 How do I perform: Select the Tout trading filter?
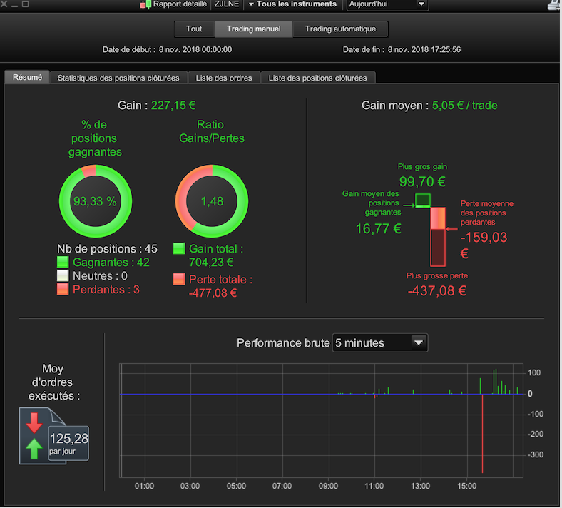[x=194, y=29]
